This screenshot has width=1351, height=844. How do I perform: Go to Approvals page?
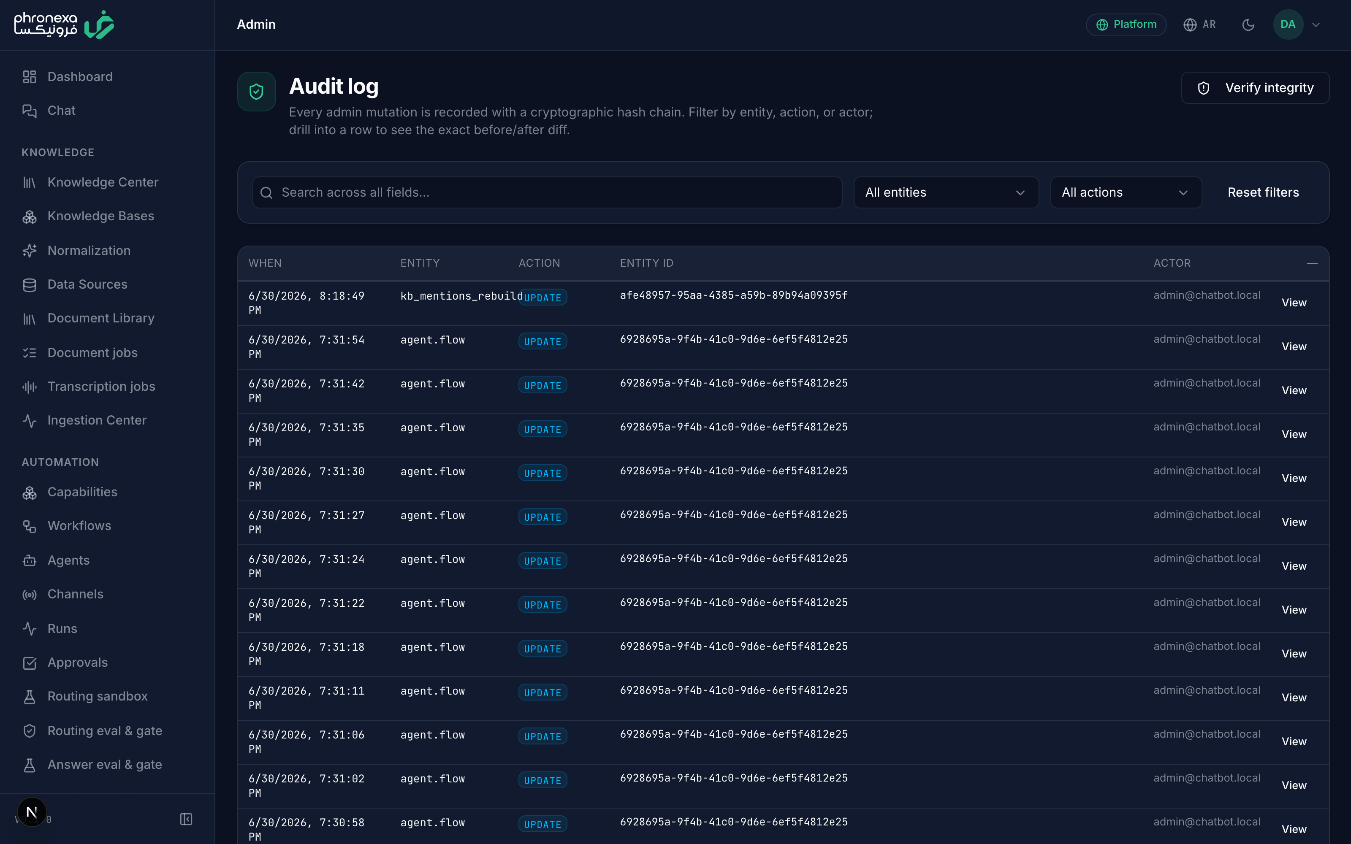[x=78, y=663]
